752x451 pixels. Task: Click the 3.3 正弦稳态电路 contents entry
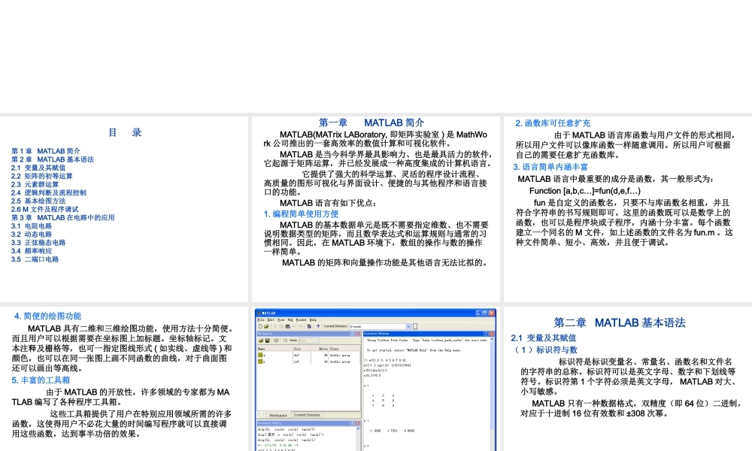pyautogui.click(x=38, y=243)
